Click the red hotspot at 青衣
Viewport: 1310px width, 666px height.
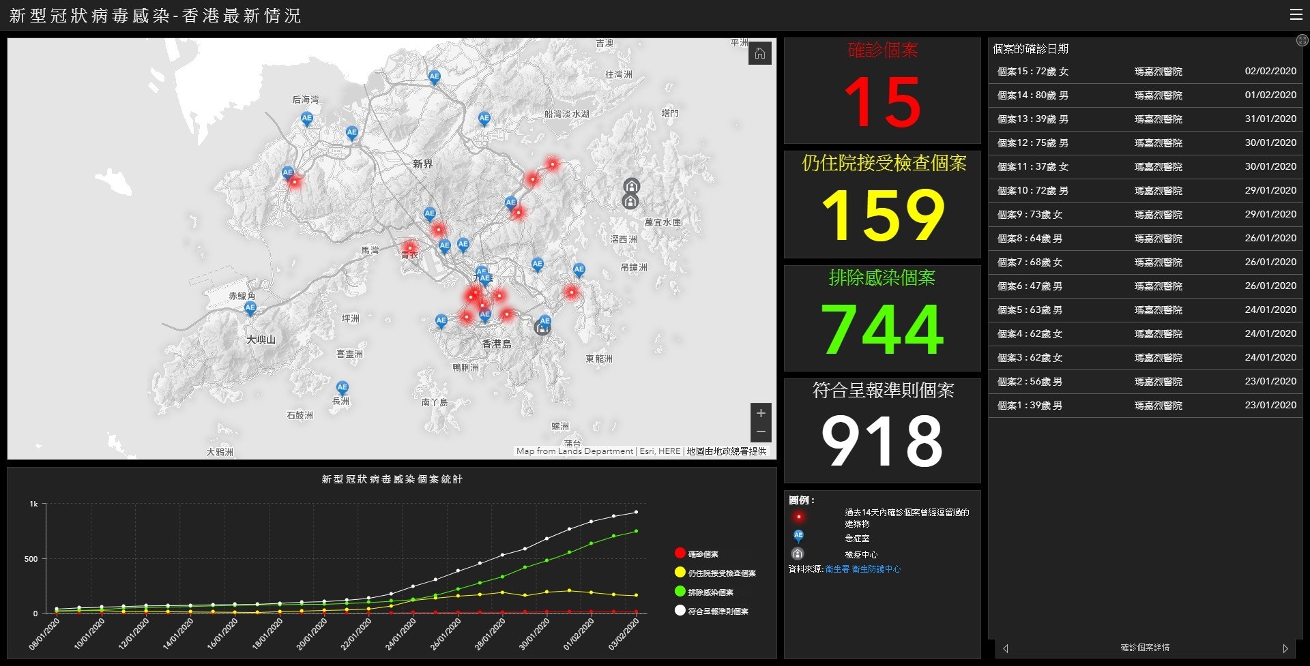tap(409, 247)
